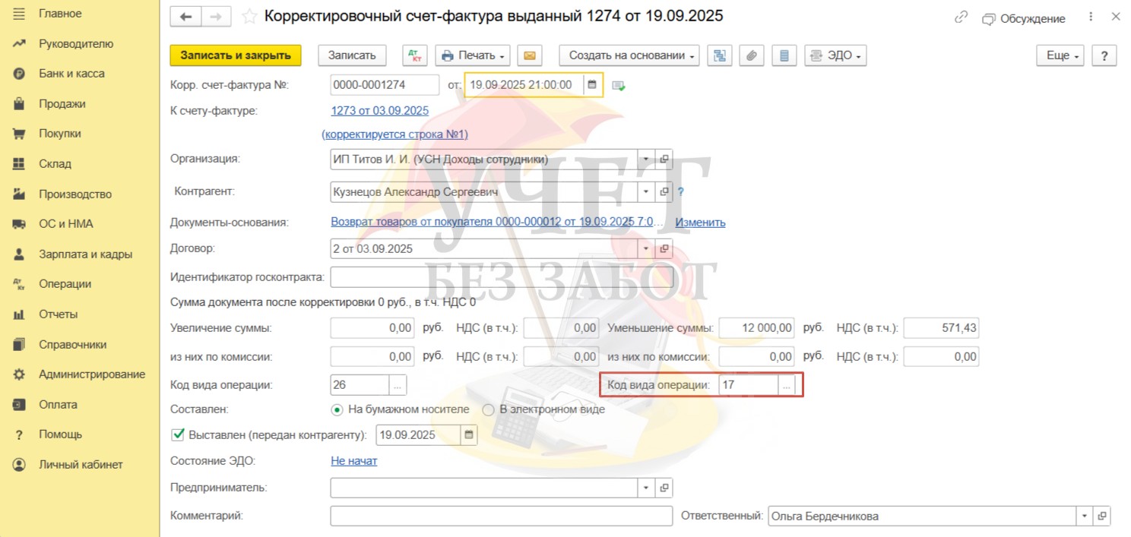Screen dimensions: 1131x537
Task: Open the Еще menu
Action: point(1060,55)
